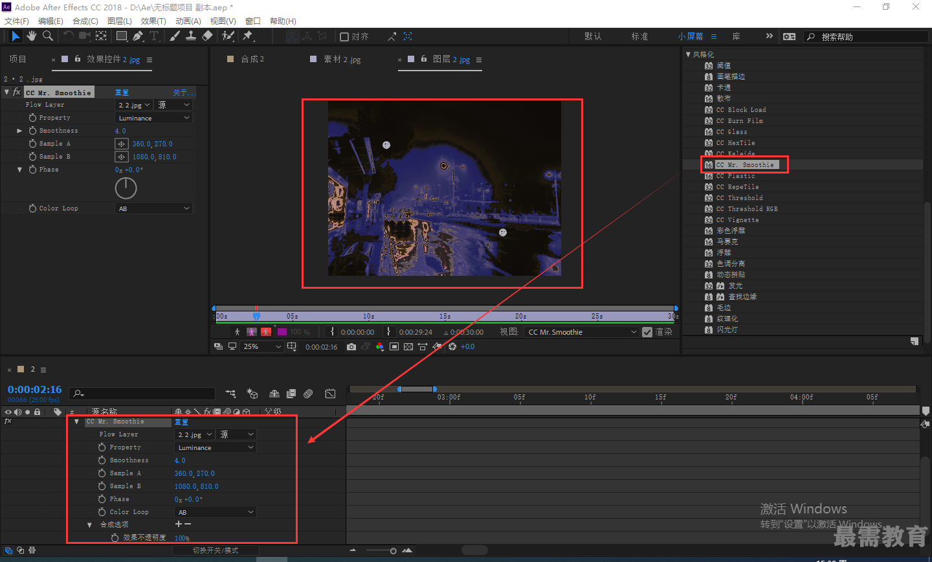Toggle Phase stopwatch in the timeline
Screen dimensions: 932x562
point(102,499)
